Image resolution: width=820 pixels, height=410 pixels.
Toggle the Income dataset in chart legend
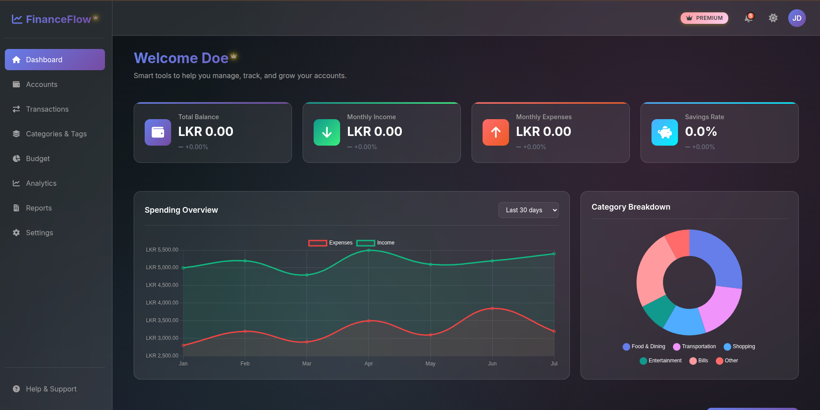pyautogui.click(x=375, y=243)
